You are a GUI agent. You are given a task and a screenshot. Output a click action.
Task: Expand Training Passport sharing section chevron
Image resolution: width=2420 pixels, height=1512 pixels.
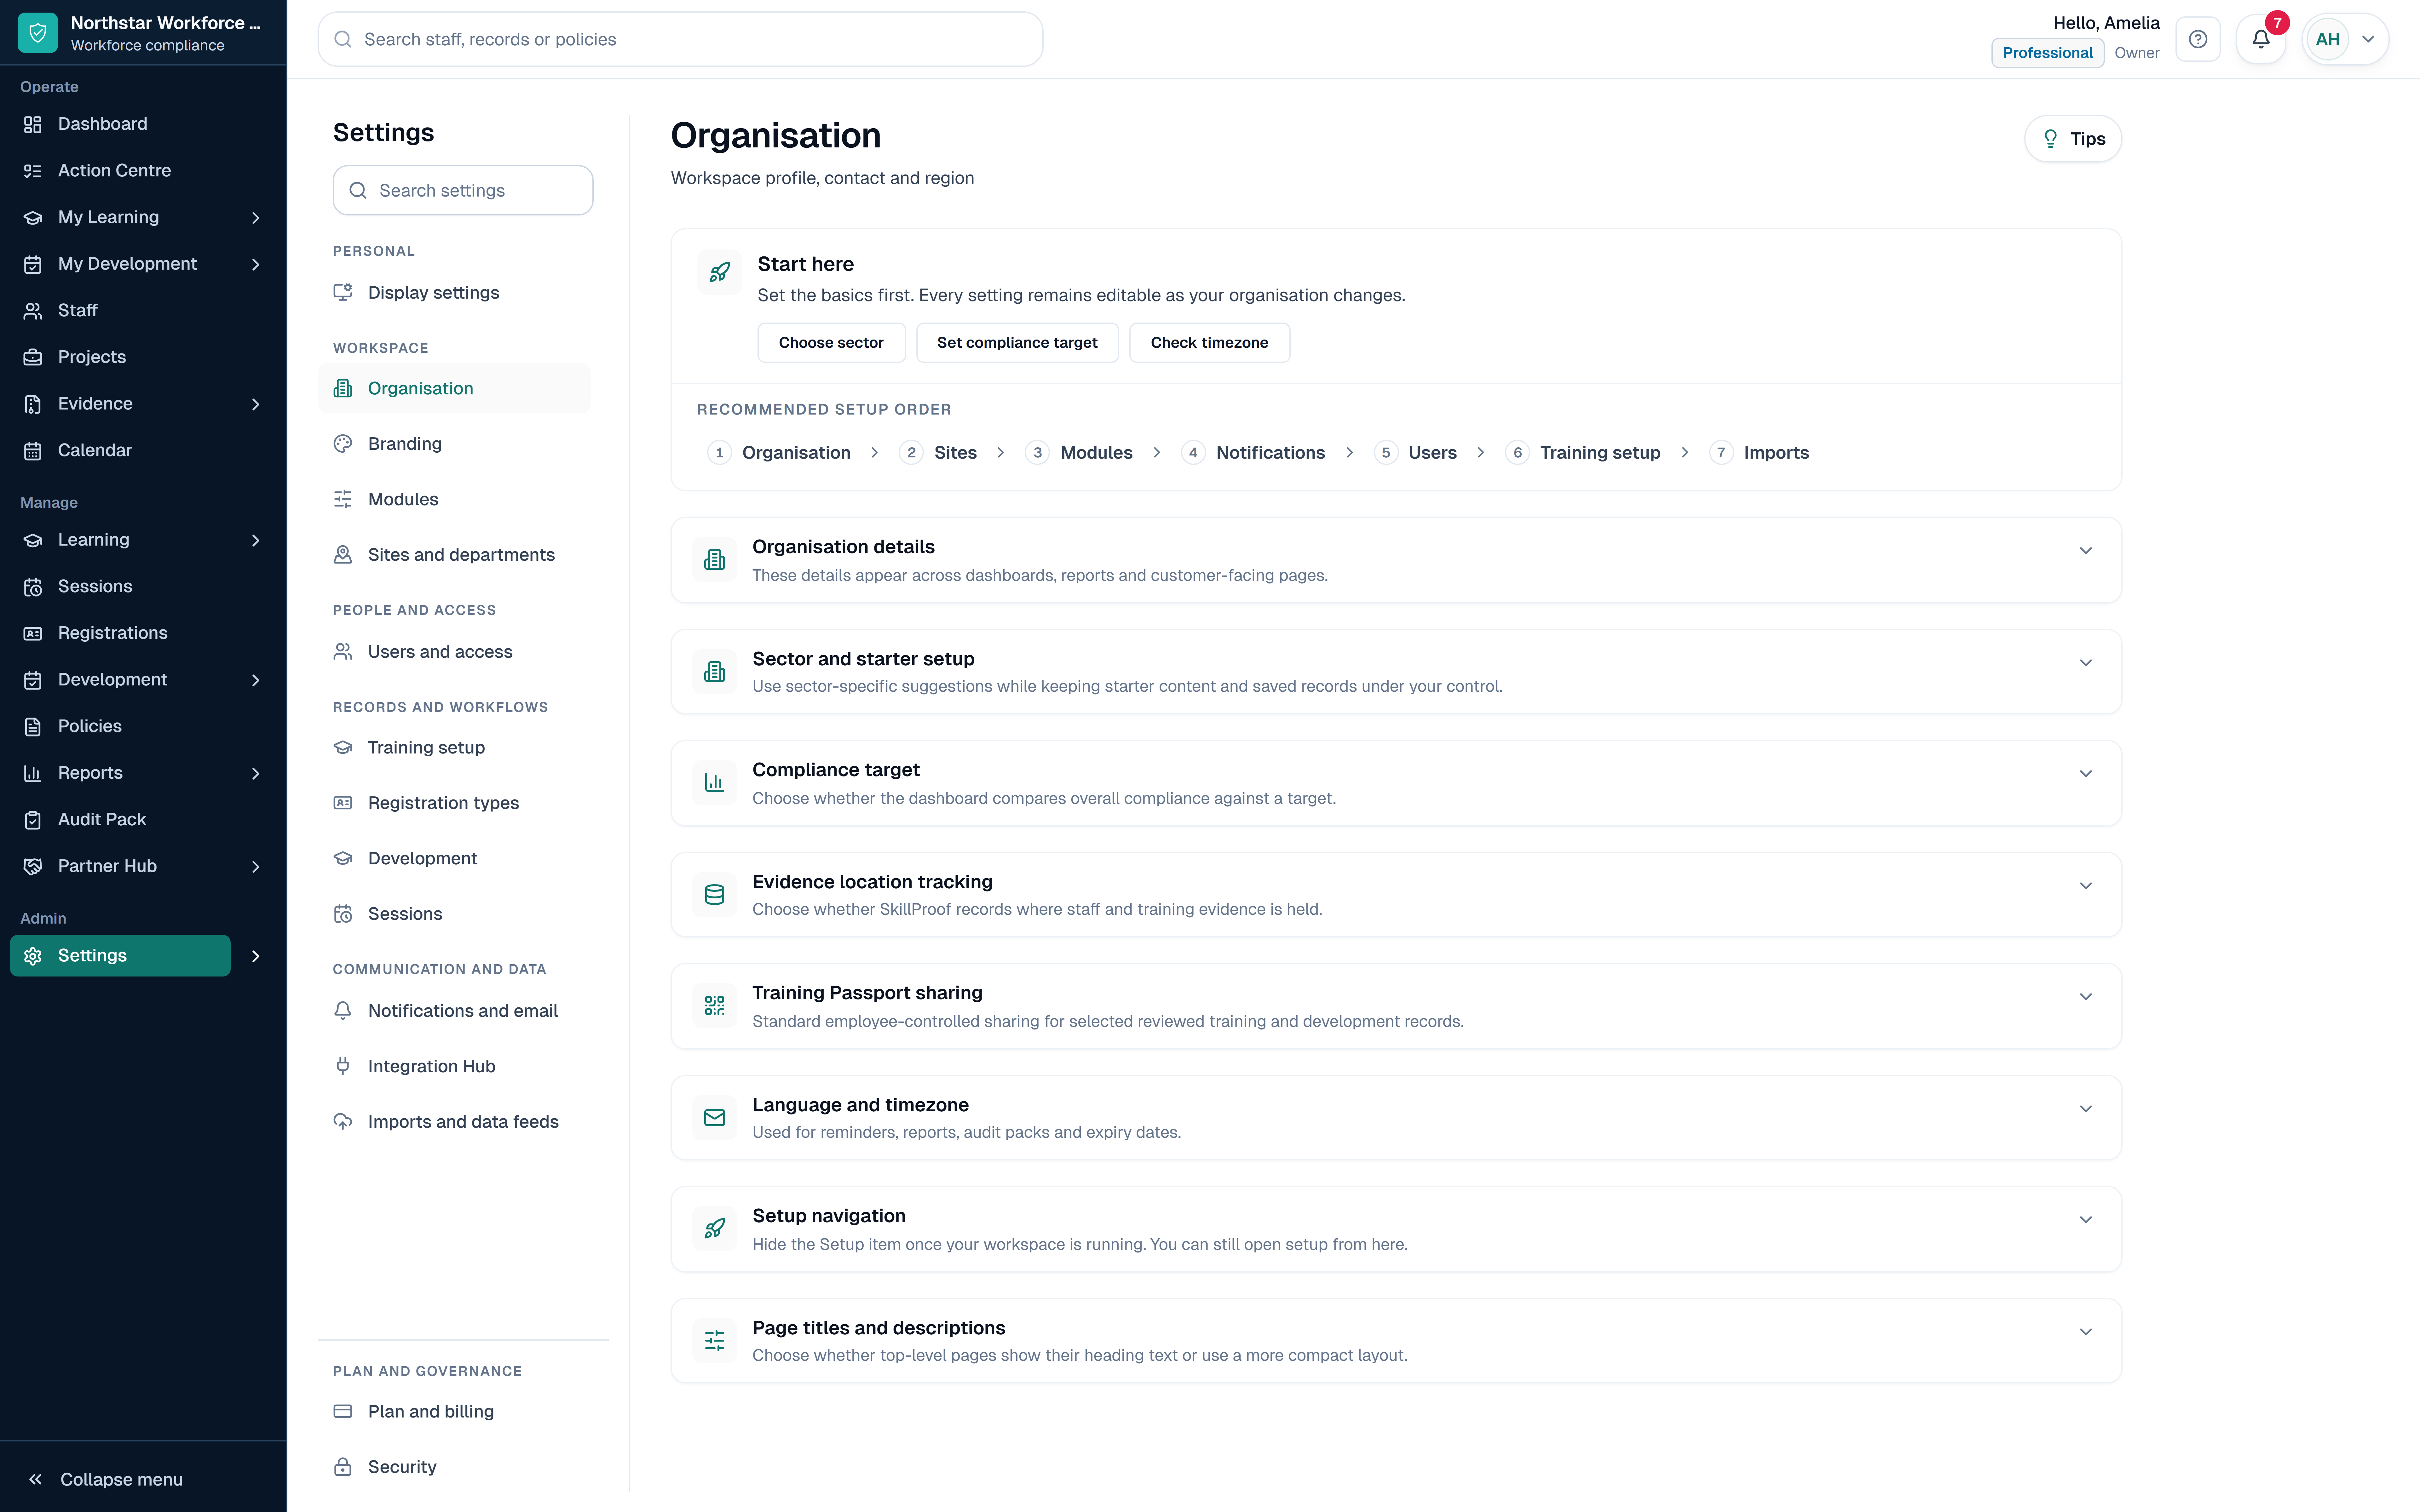point(2086,997)
